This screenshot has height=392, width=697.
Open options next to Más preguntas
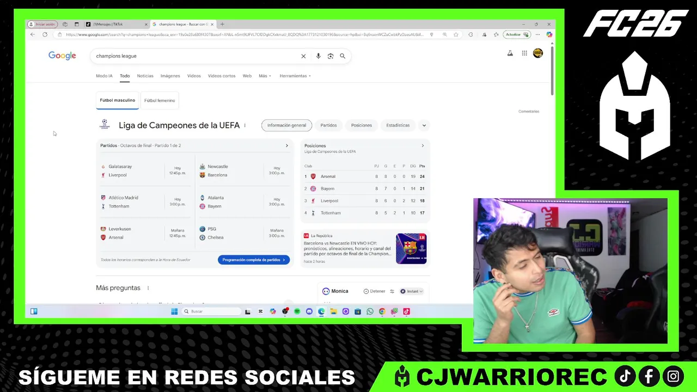148,288
